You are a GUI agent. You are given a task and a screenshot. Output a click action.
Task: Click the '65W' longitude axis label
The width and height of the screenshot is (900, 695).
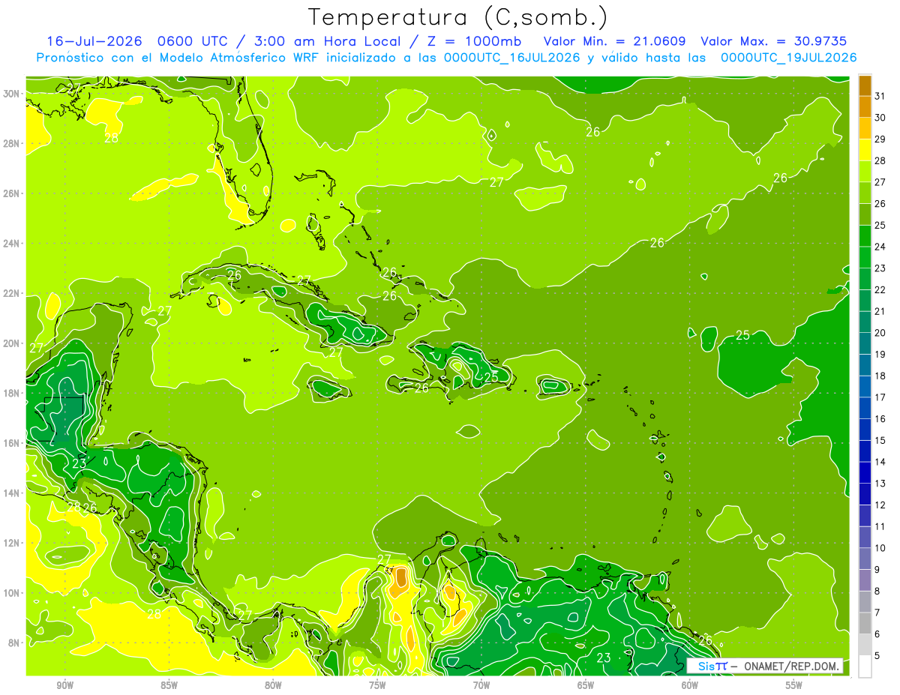(x=586, y=685)
